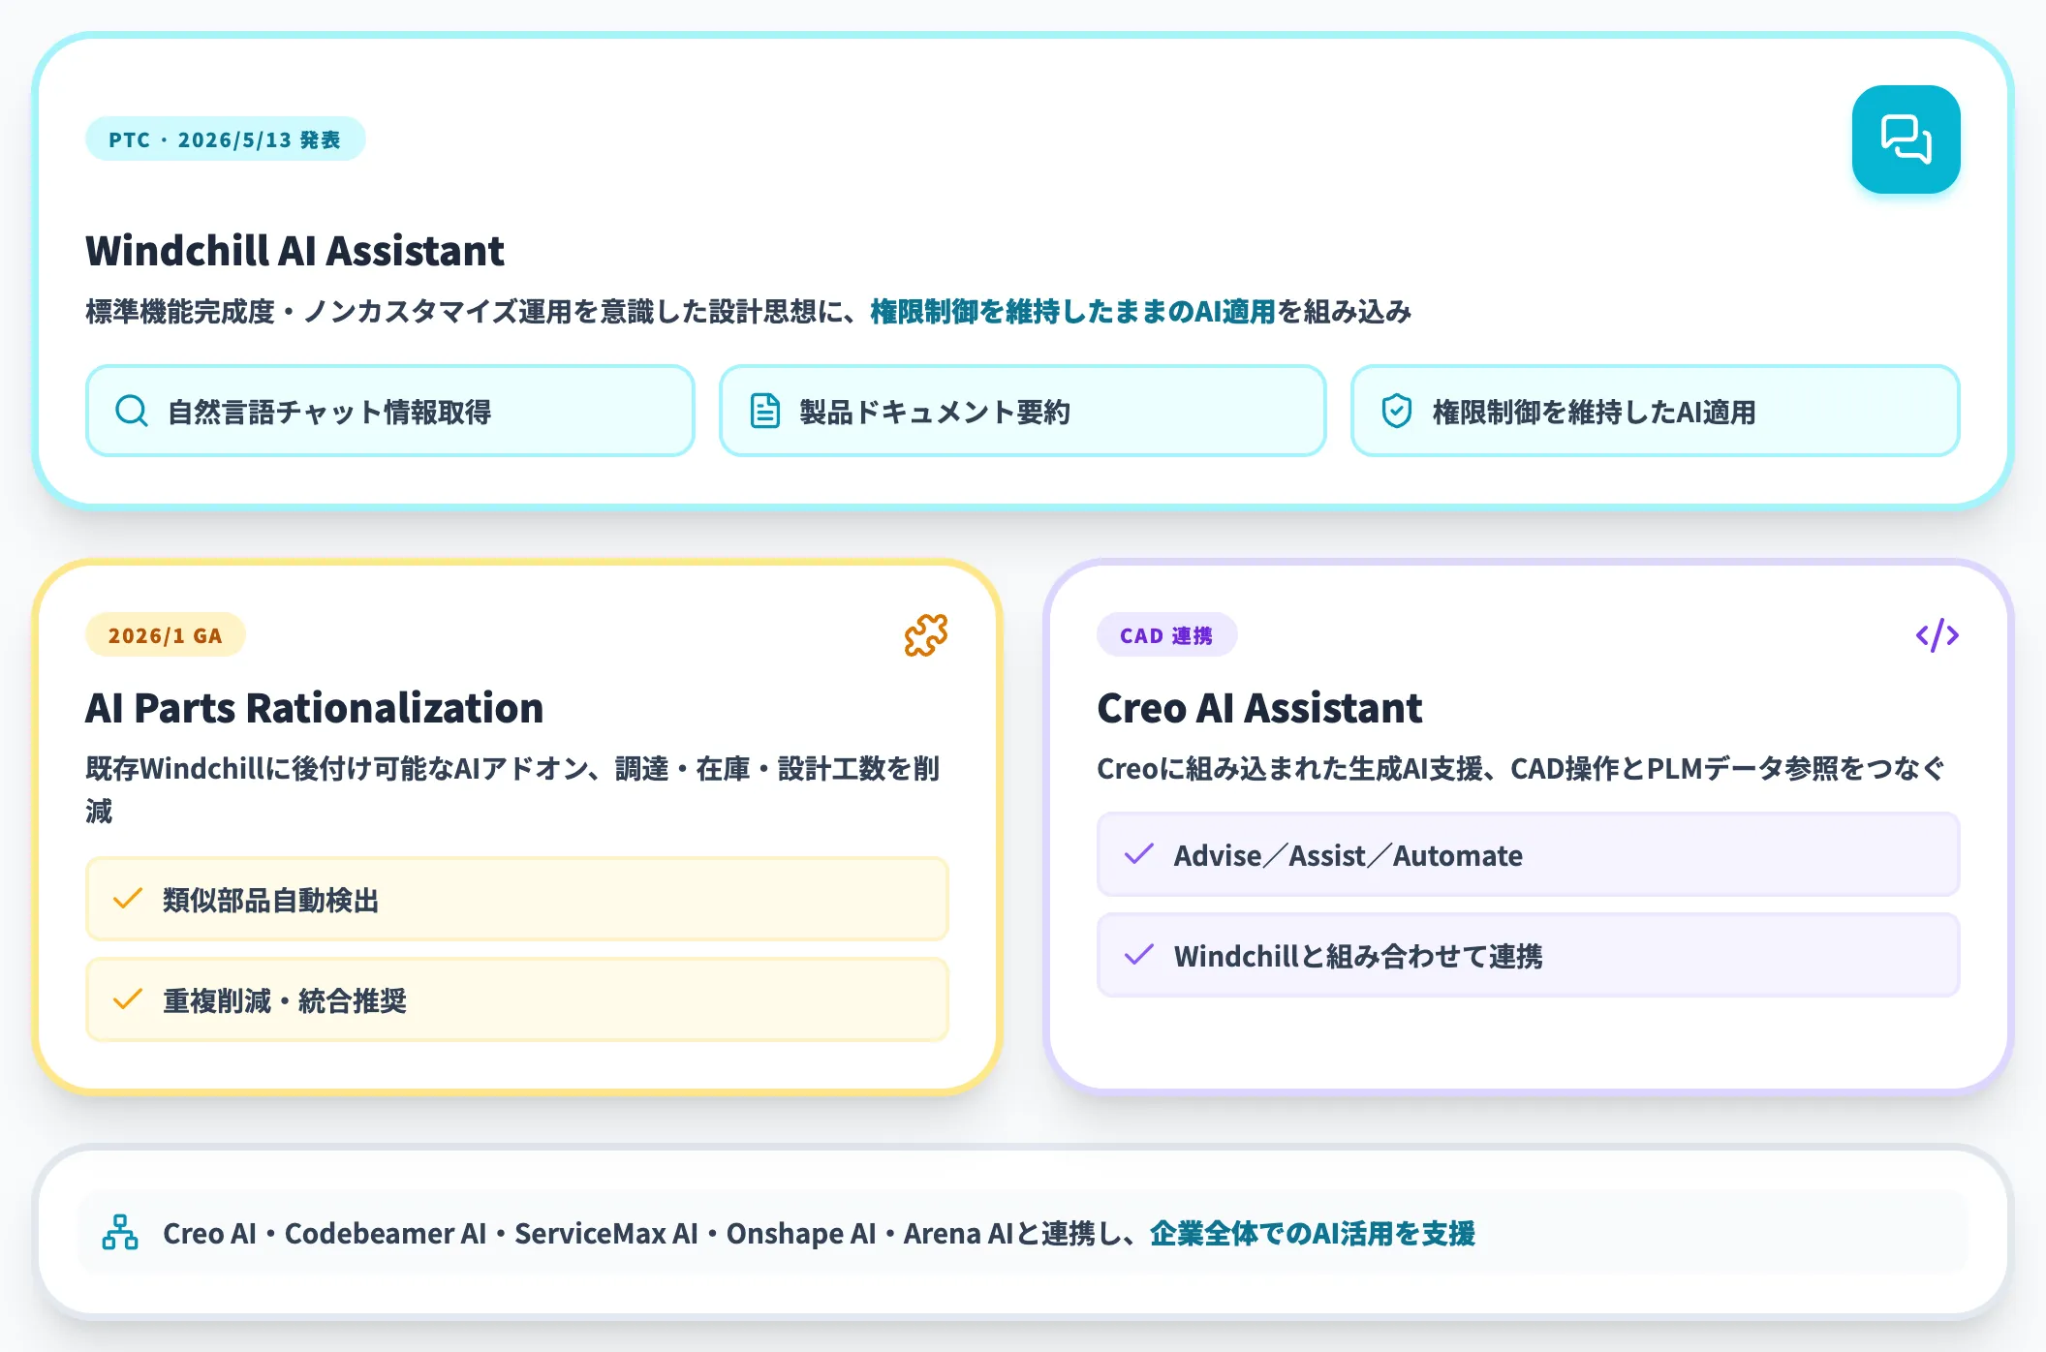Click the checkmark next to Advise／Assist／Automate
Screen dimensions: 2046x1352
[1139, 855]
